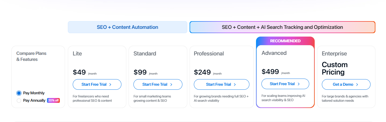
Task: Click the Enterprise Custom Pricing text
Action: click(x=334, y=68)
